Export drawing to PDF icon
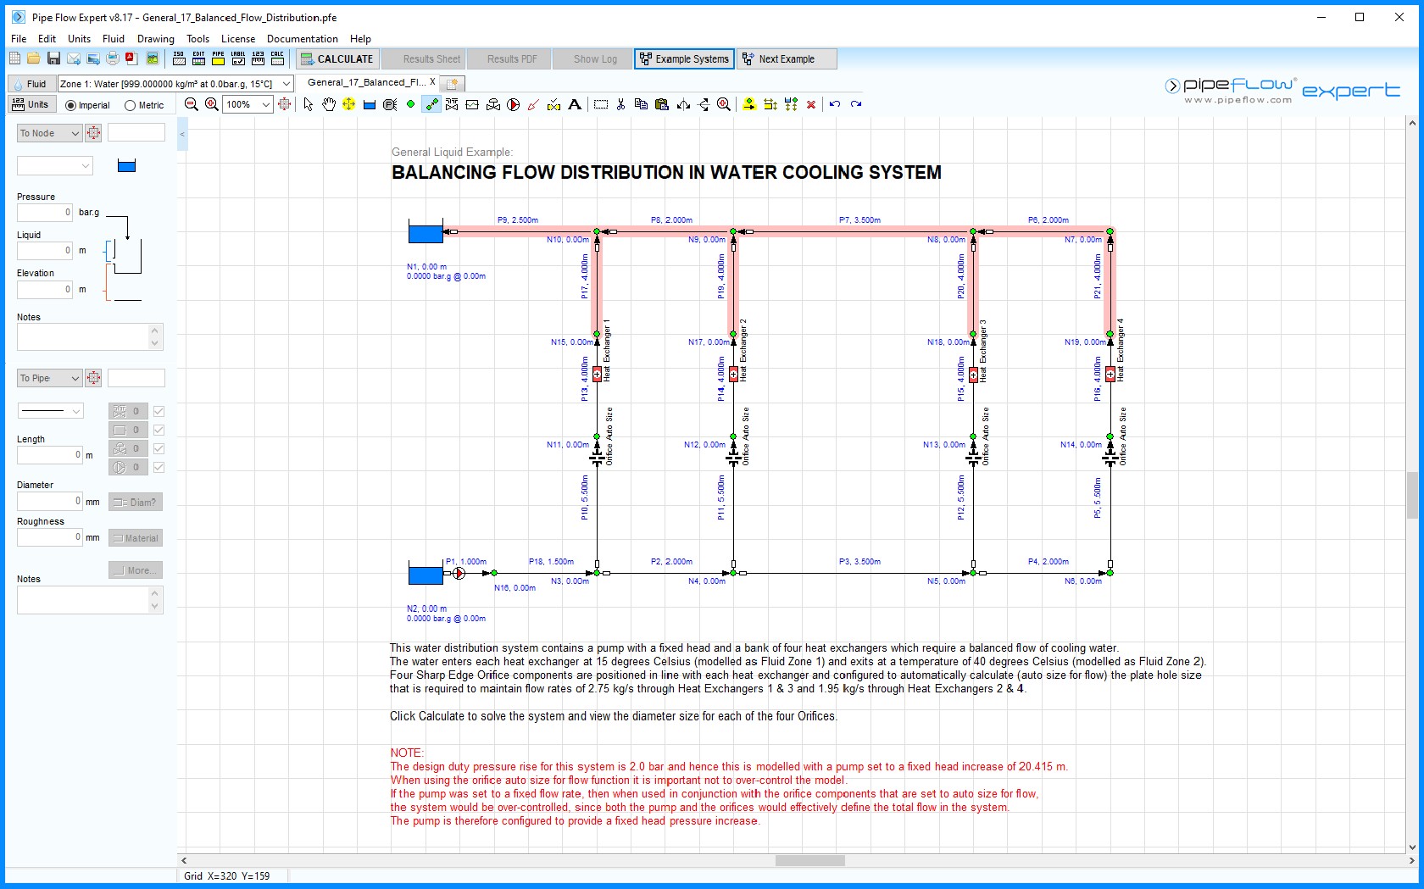Screen dimensions: 1424x889 click(131, 58)
